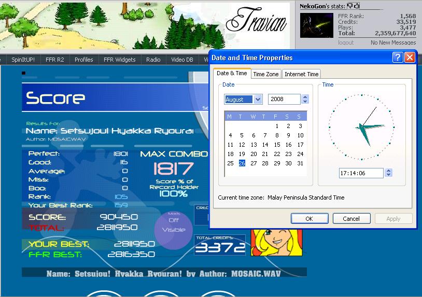This screenshot has height=297, width=422.
Task: Open the Profiles menu item
Action: 83,60
